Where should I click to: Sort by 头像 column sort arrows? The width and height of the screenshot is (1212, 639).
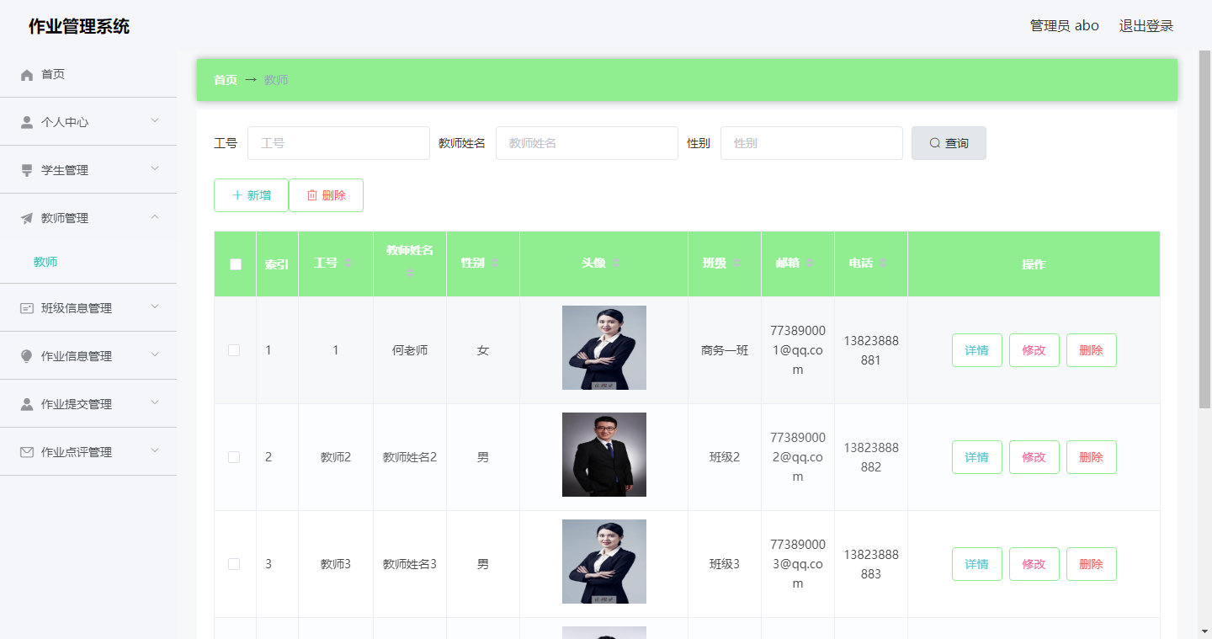coord(616,264)
